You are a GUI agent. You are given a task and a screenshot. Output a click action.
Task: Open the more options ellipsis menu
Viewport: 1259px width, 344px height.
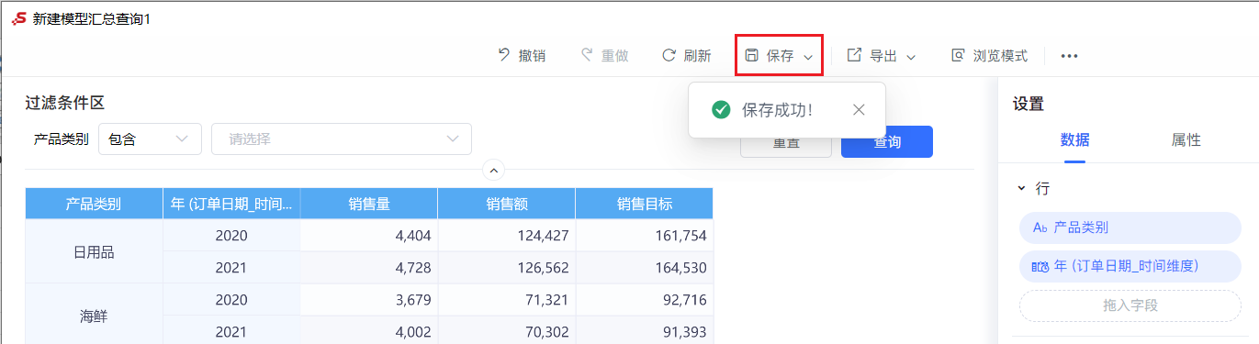[x=1069, y=56]
